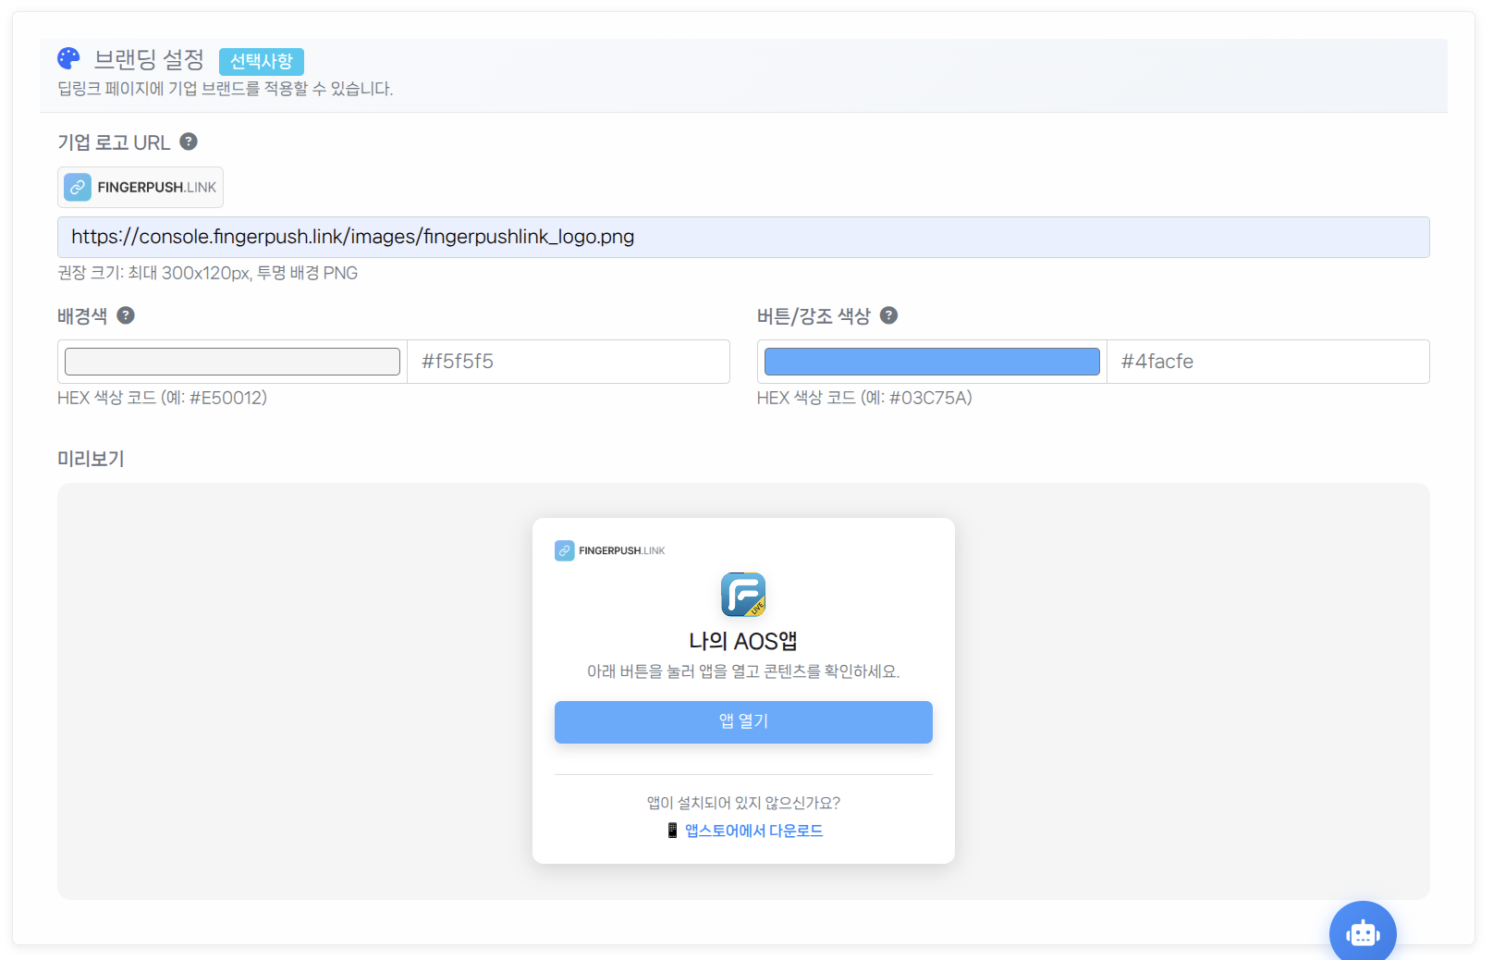
Task: Click the phone icon beside 앱스토어에서 다운로드
Action: (x=672, y=831)
